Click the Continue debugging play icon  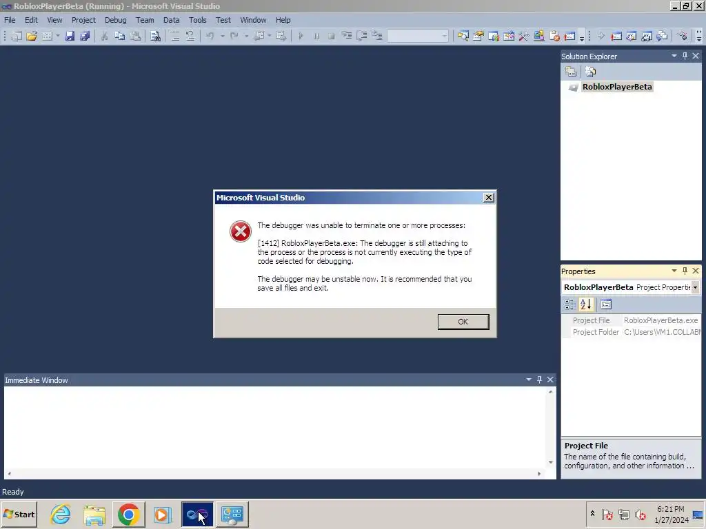pos(301,36)
